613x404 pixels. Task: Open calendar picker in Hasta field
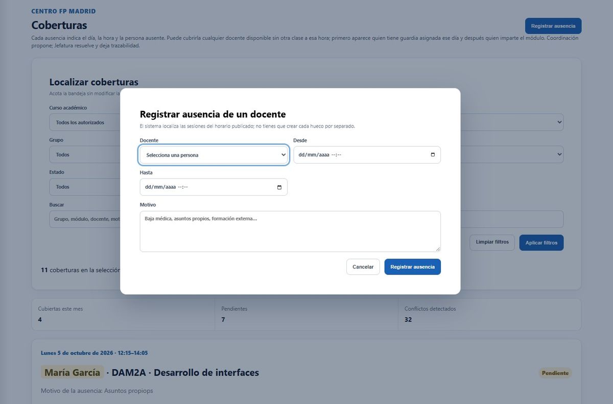279,187
